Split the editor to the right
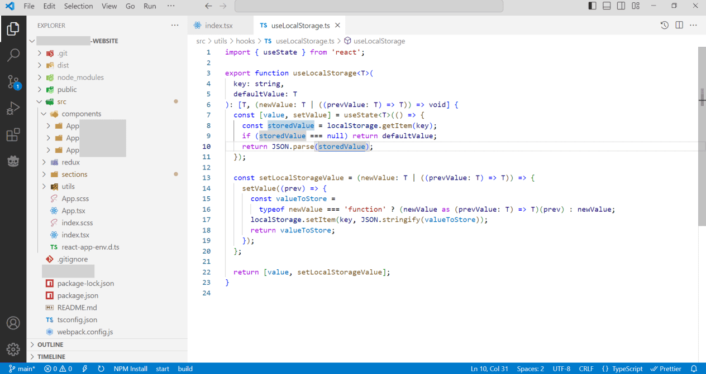706x374 pixels. (x=679, y=25)
